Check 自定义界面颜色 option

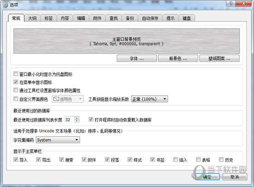tap(16, 99)
